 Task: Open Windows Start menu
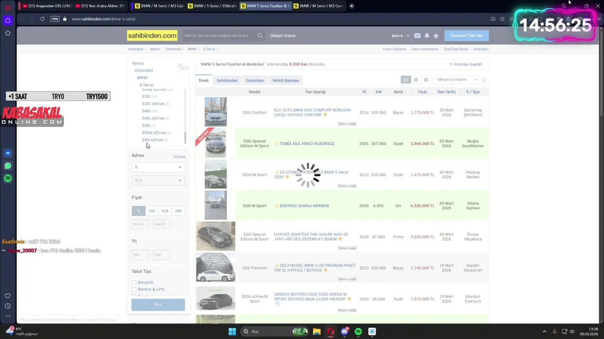coord(232,331)
